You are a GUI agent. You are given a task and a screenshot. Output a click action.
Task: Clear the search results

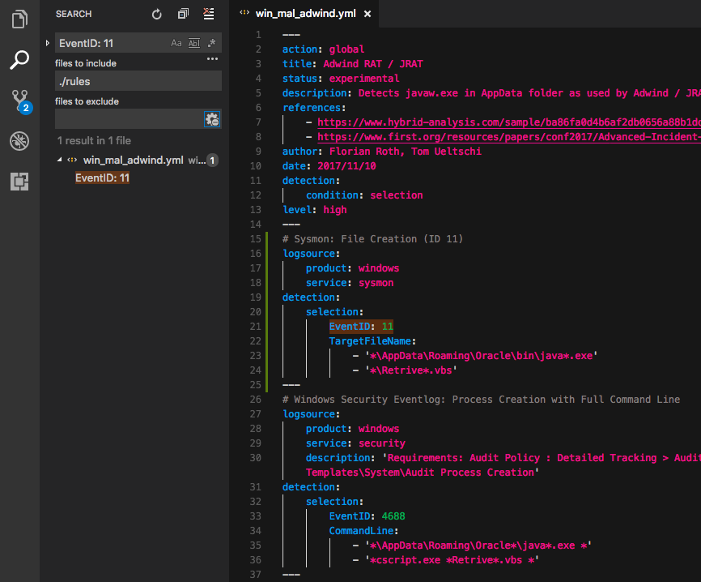coord(209,14)
